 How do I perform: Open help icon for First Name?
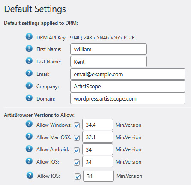pos(29,48)
